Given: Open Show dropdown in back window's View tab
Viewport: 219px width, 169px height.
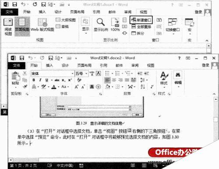Looking at the screenshot, I should (x=85, y=26).
